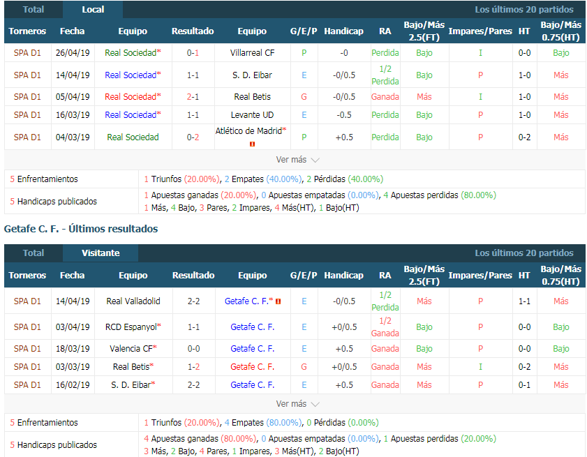Select the Local tab
Image resolution: width=587 pixels, height=457 pixels.
coord(93,9)
